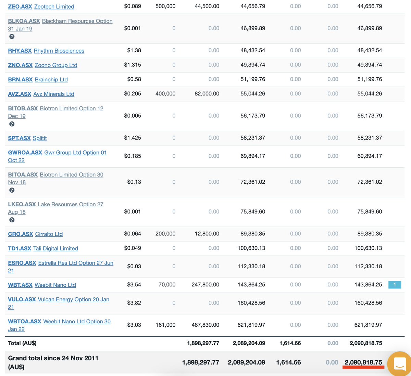The width and height of the screenshot is (411, 376).
Task: Open WBT.ASX Weebit Nano Ltd holding
Action: [42, 285]
